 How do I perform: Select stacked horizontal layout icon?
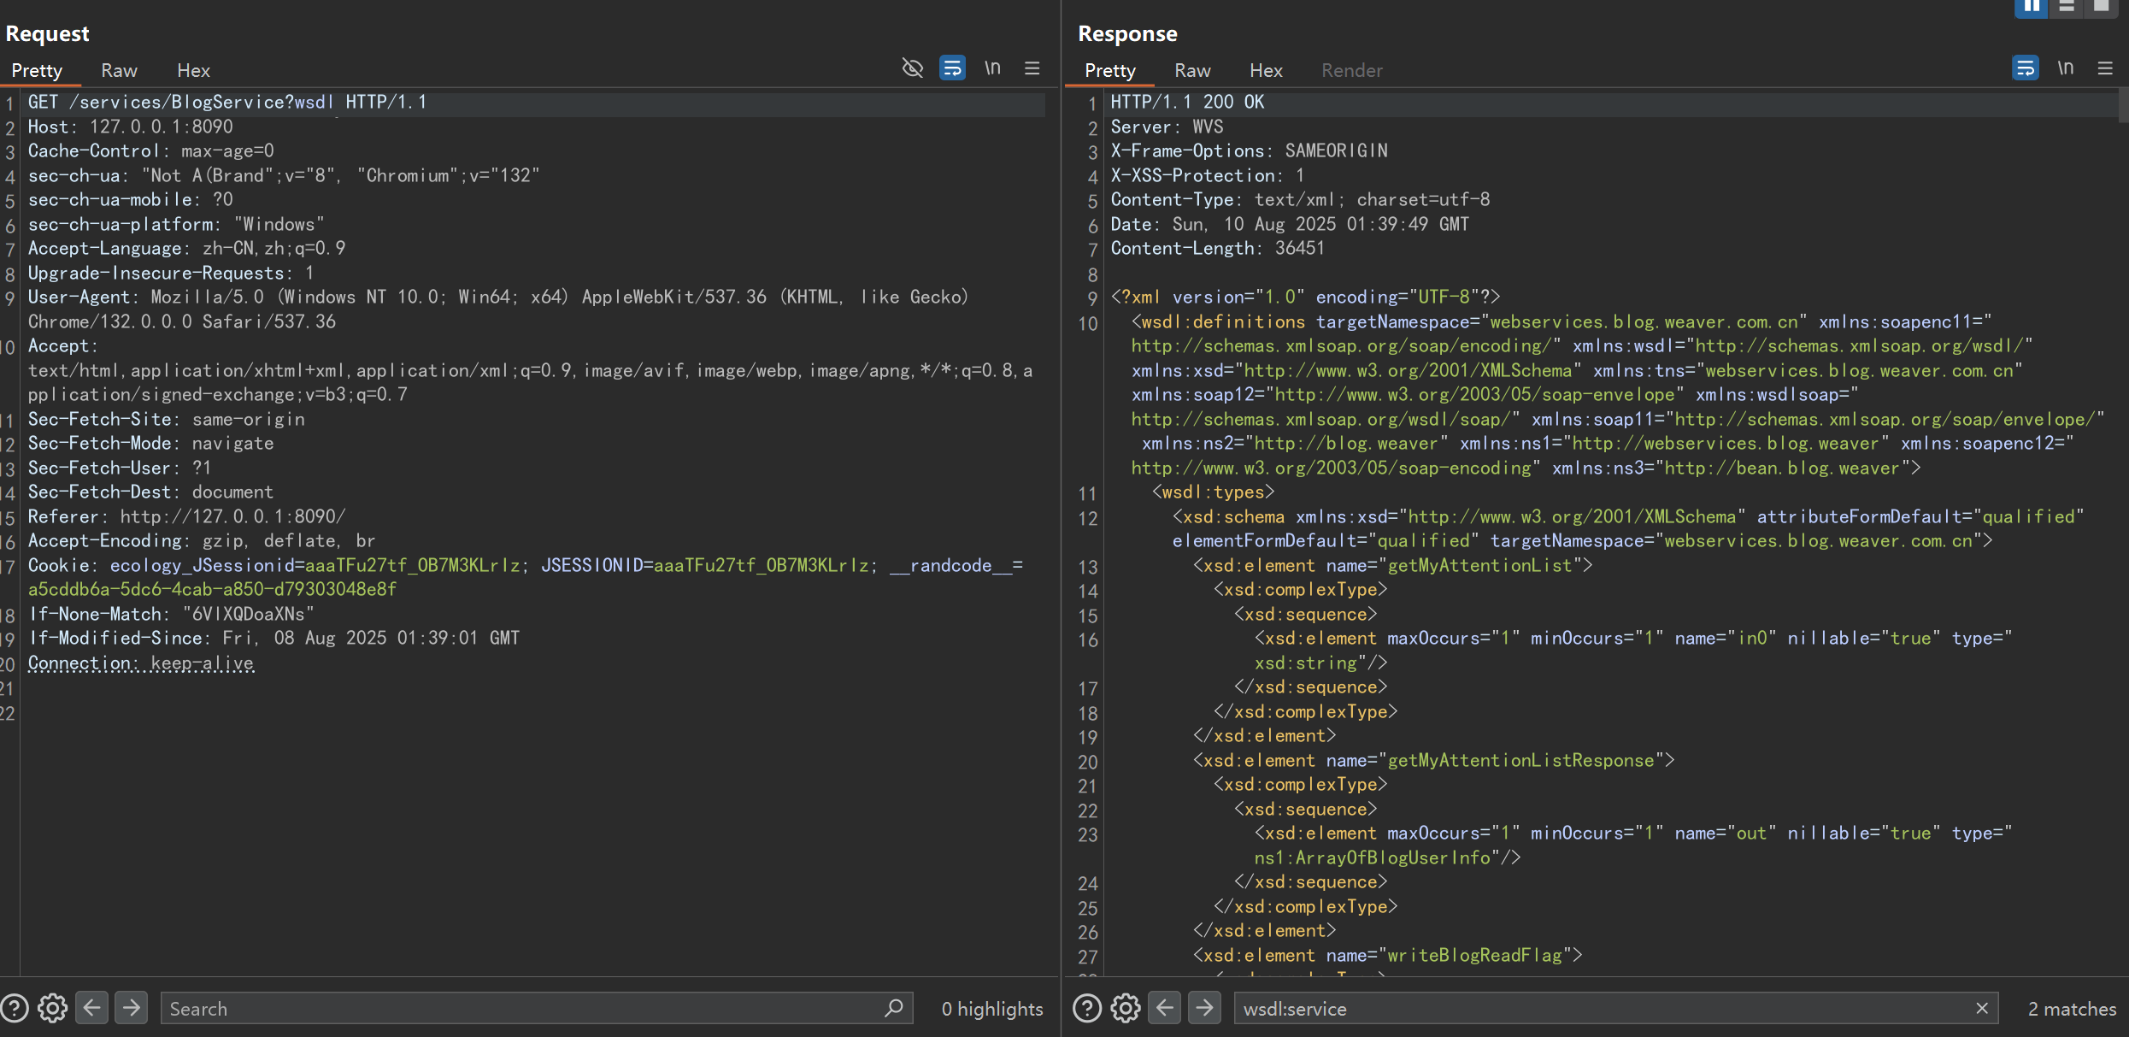(2066, 7)
